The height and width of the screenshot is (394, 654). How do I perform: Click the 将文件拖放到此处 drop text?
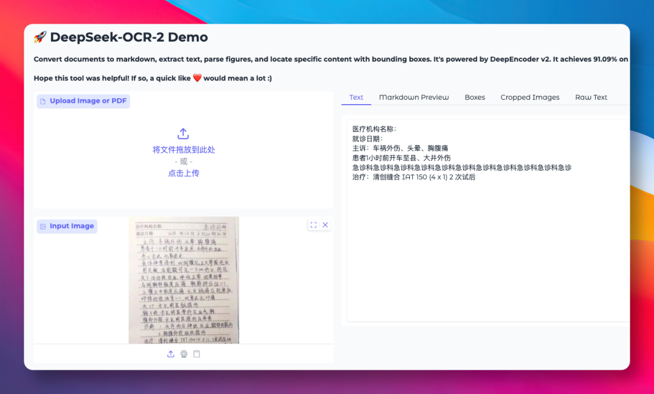(183, 149)
